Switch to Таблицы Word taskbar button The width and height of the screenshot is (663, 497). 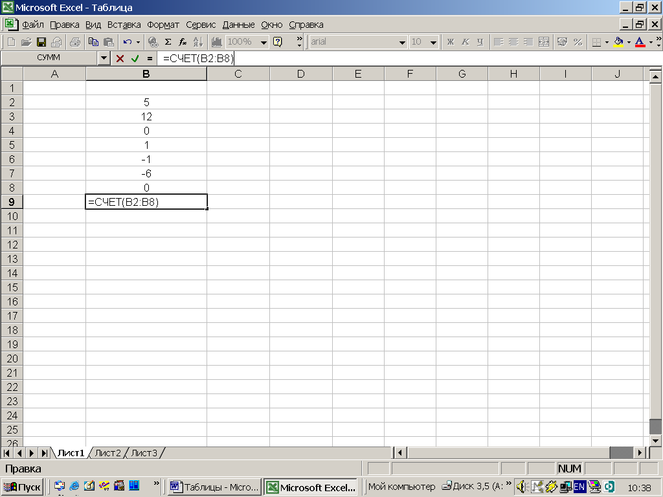tap(214, 487)
